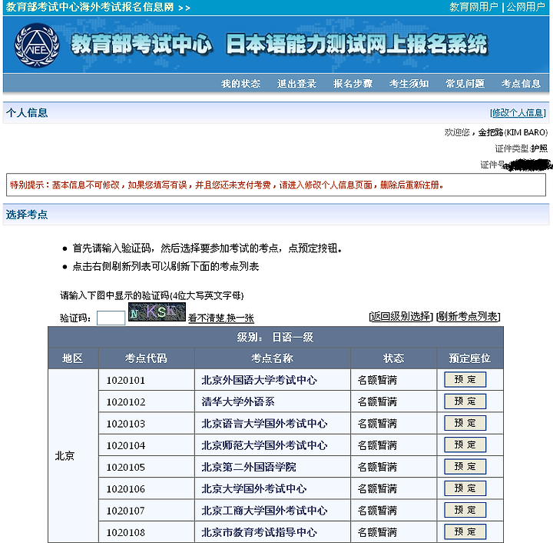Click the 返回级别选择 link
Screen dimensions: 553x543
tap(401, 316)
